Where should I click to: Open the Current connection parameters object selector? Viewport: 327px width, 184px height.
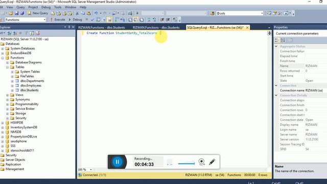click(x=300, y=33)
